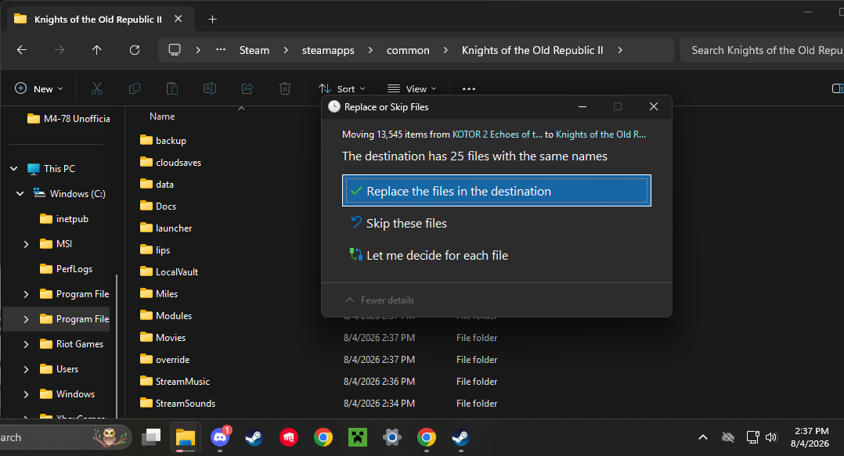Open the New dropdown menu
This screenshot has width=844, height=456.
(x=39, y=88)
